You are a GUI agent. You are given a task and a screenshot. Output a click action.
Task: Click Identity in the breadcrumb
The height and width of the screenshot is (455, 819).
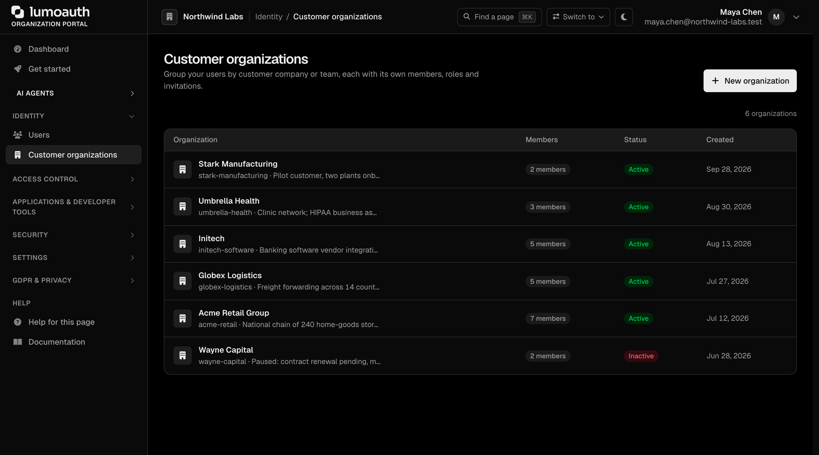point(269,17)
